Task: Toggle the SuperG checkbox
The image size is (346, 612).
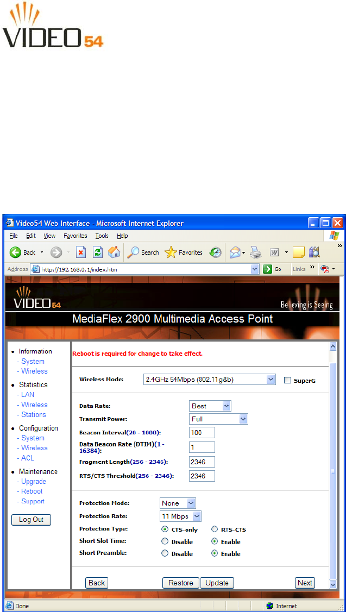Action: pyautogui.click(x=288, y=380)
